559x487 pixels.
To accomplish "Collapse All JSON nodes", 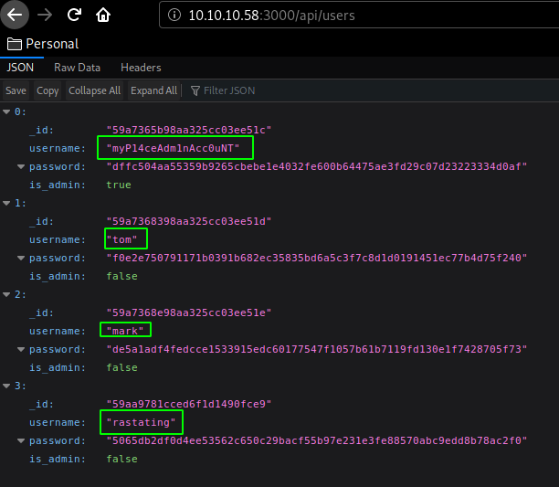I will [94, 90].
